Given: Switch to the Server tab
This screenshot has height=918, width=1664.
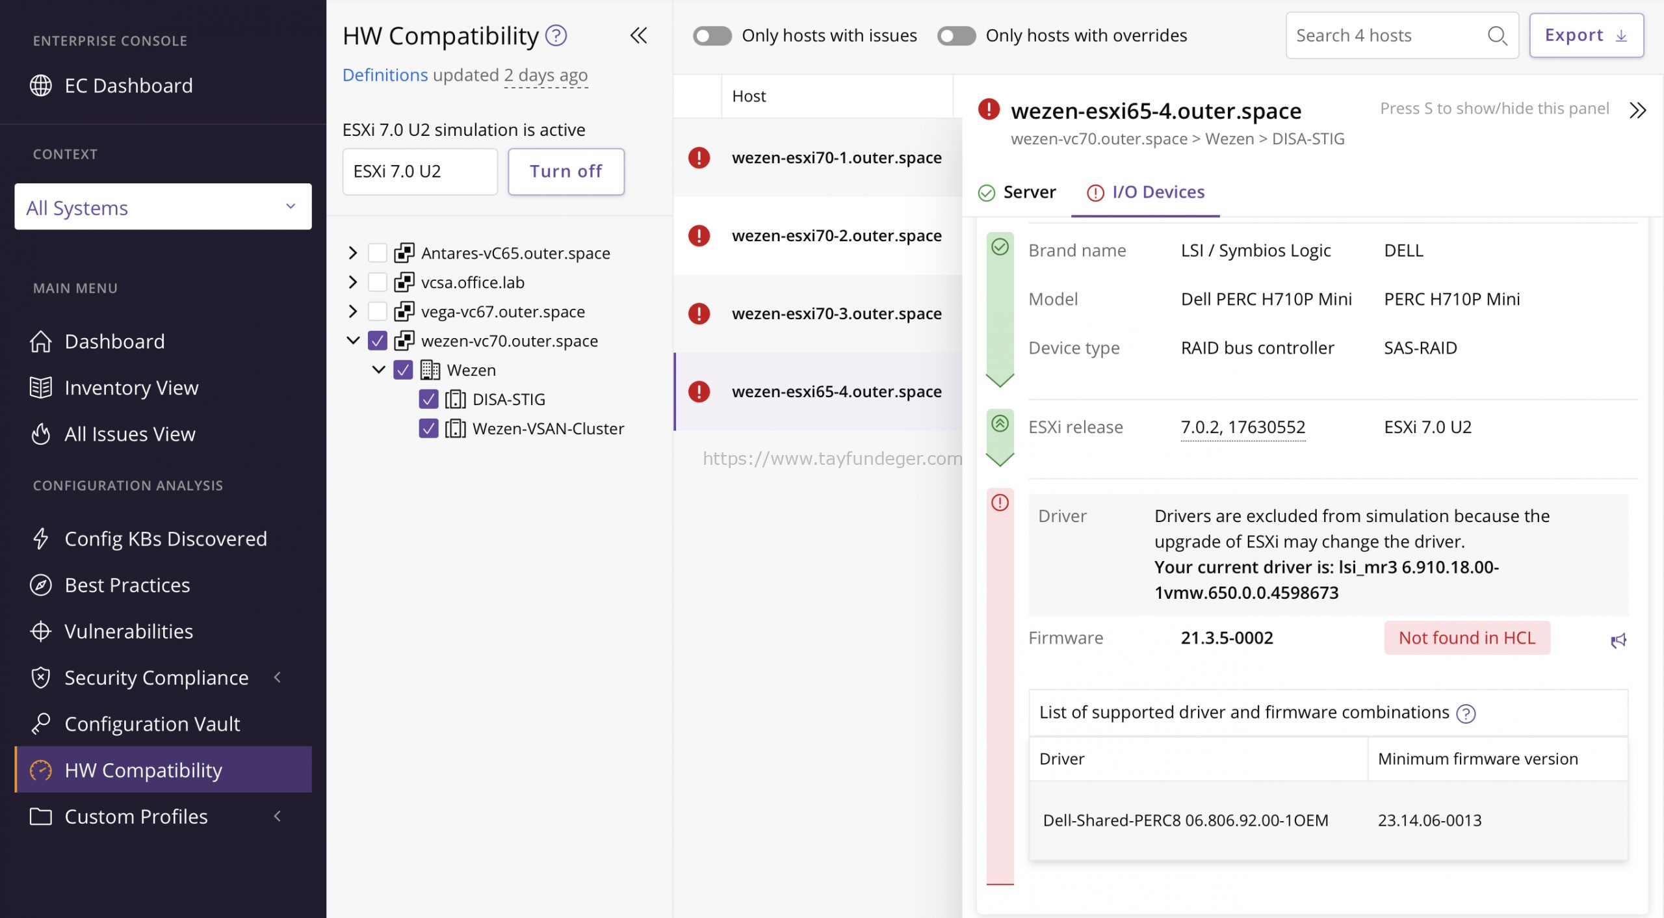Looking at the screenshot, I should click(1017, 192).
